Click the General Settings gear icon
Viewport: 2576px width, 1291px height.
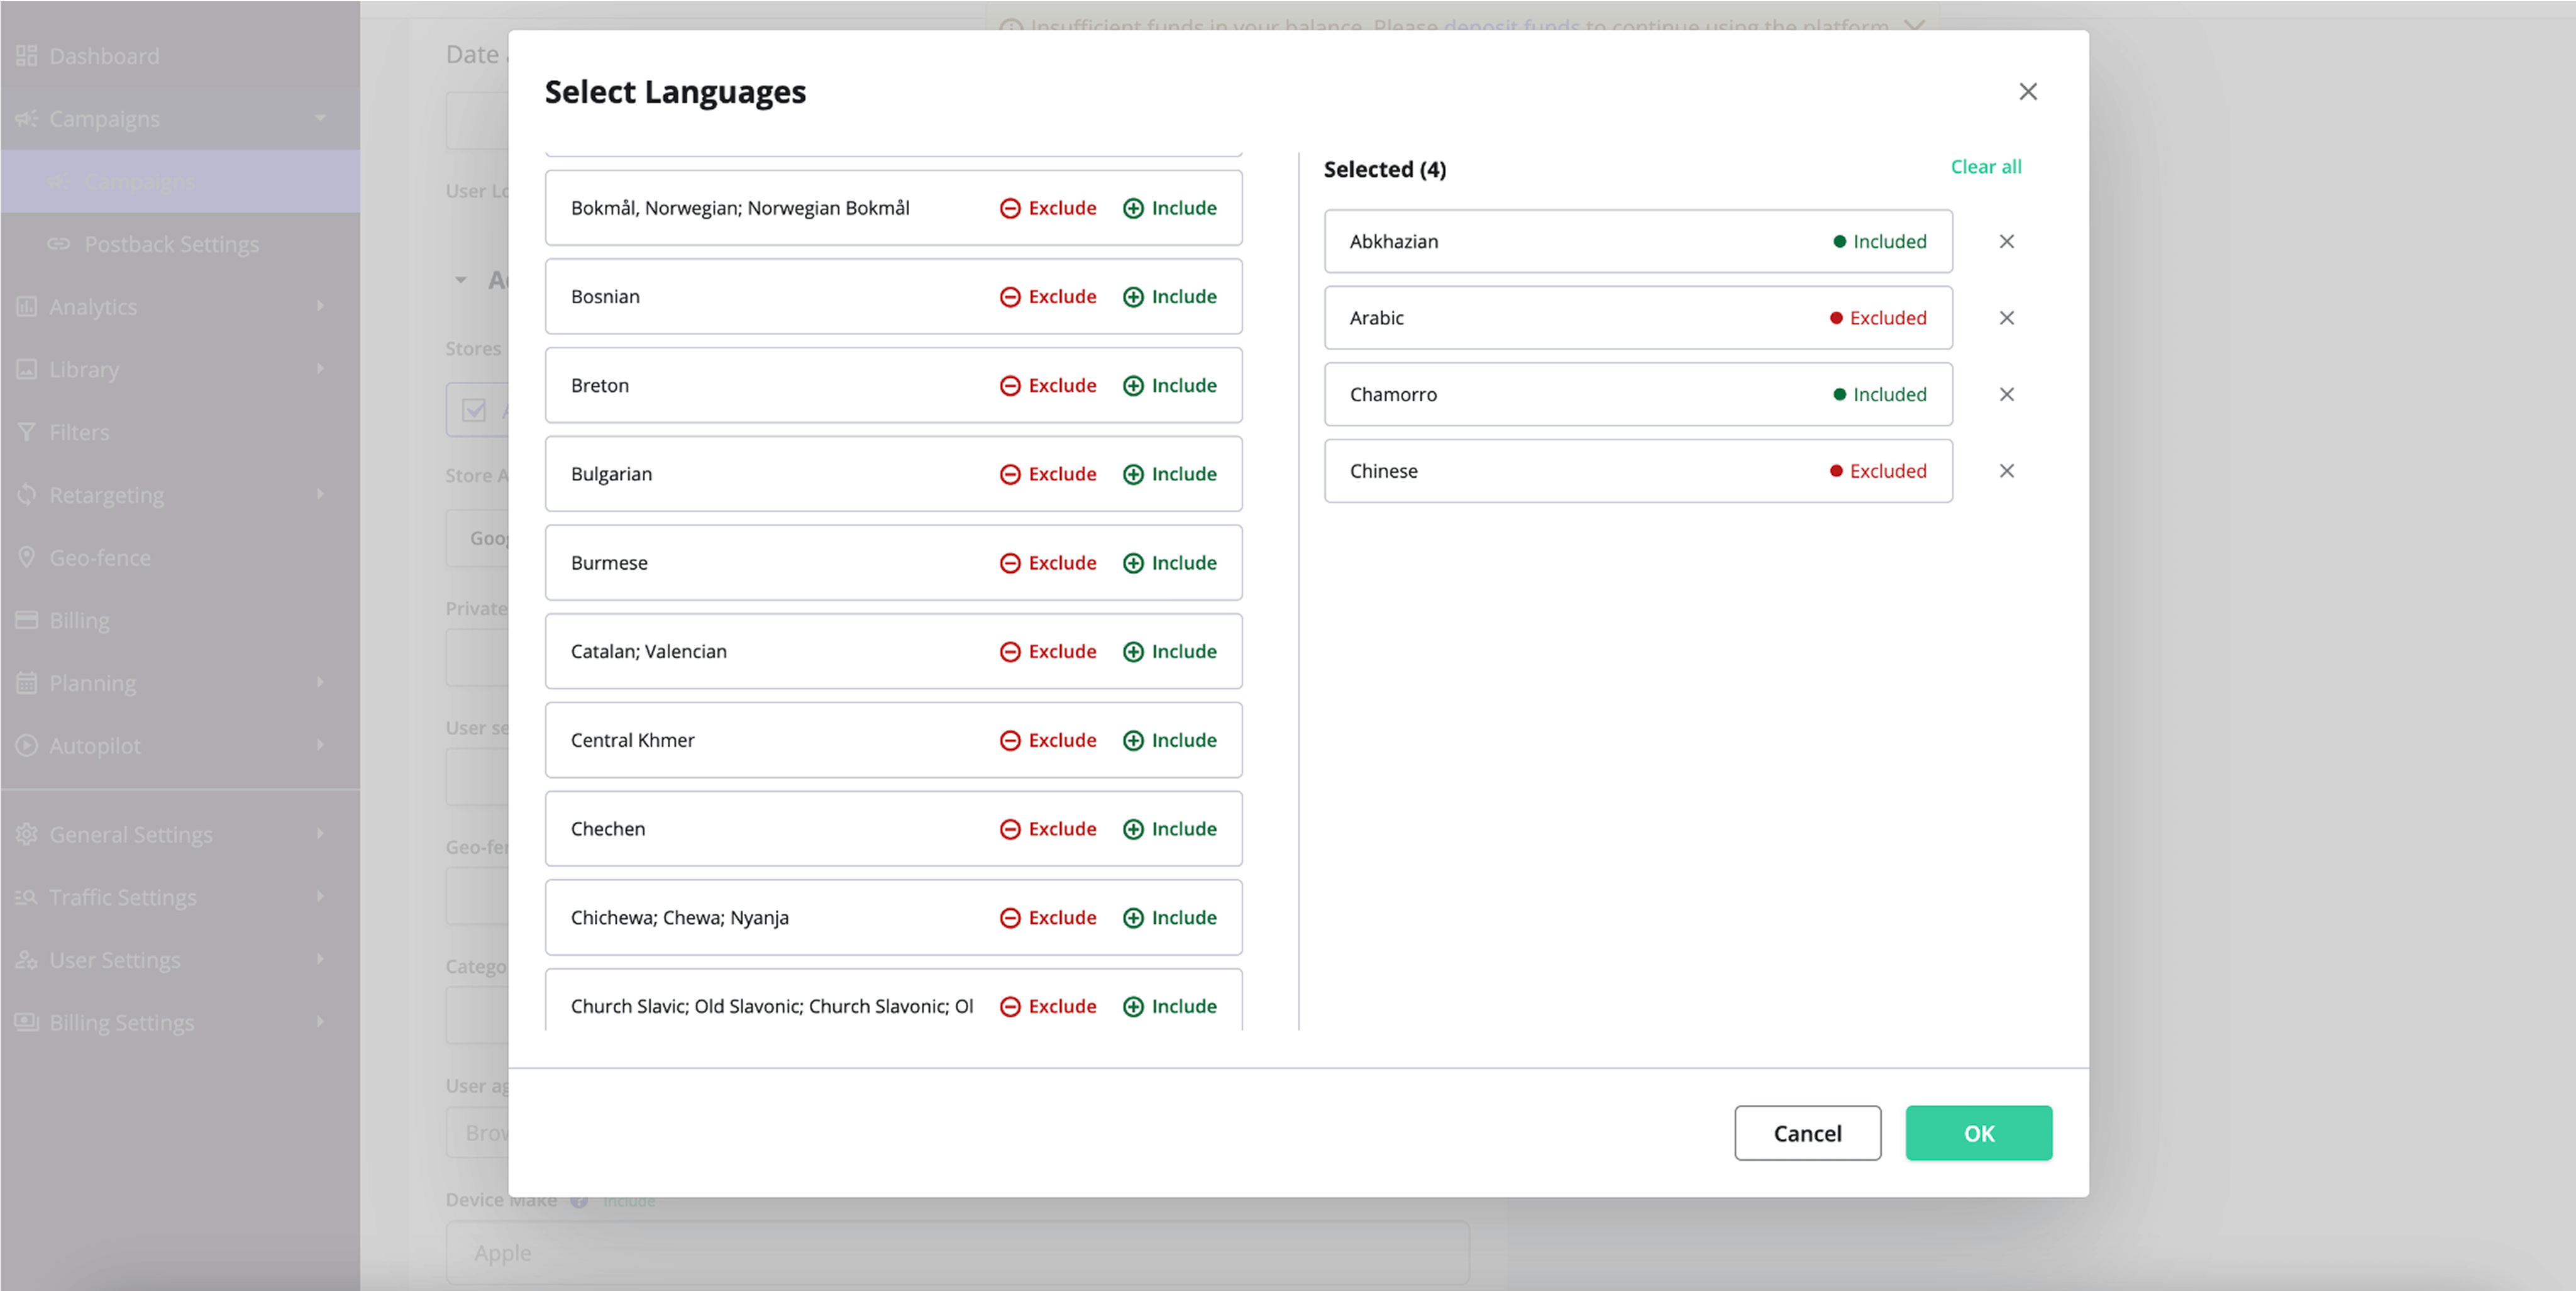click(27, 834)
